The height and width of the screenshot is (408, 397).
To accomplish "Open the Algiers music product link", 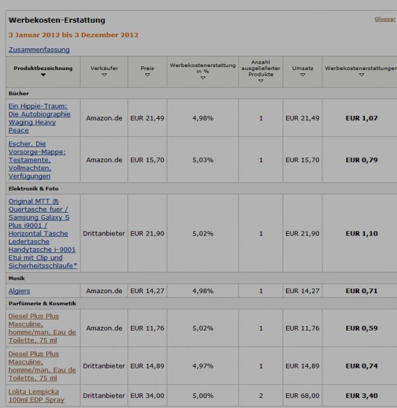I will pyautogui.click(x=19, y=291).
